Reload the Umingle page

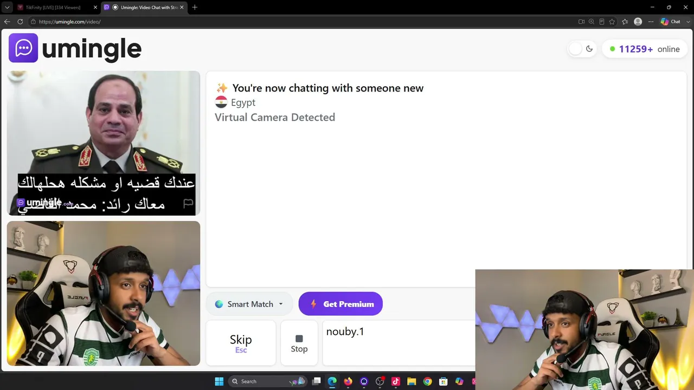(20, 22)
